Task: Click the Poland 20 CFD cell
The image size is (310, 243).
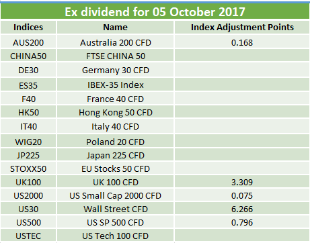Action: pos(115,142)
